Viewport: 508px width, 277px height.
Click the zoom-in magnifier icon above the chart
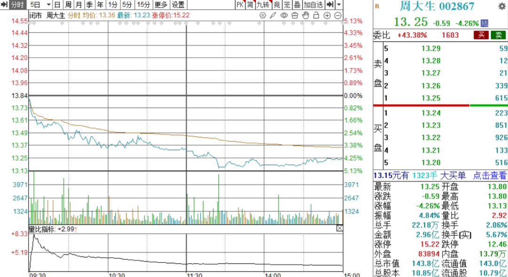pos(326,15)
